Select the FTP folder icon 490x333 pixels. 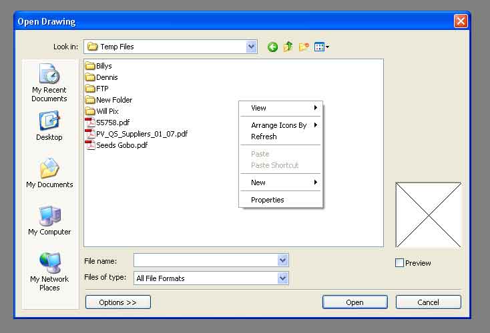click(90, 89)
